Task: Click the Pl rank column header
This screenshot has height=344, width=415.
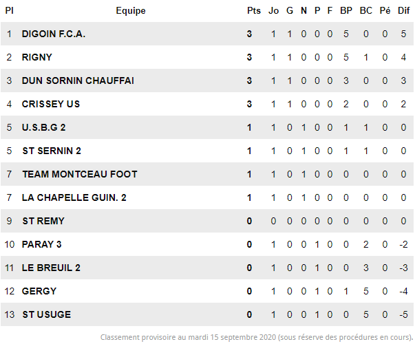Action: coord(9,10)
